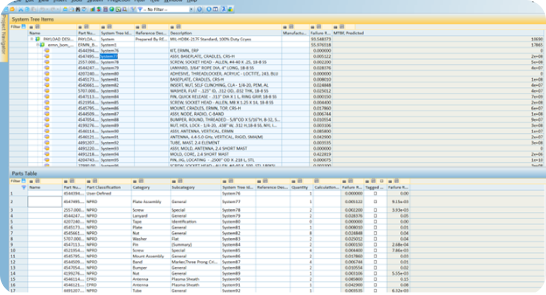The height and width of the screenshot is (295, 546).
Task: Click the binoculars search icon
Action: click(x=77, y=9)
